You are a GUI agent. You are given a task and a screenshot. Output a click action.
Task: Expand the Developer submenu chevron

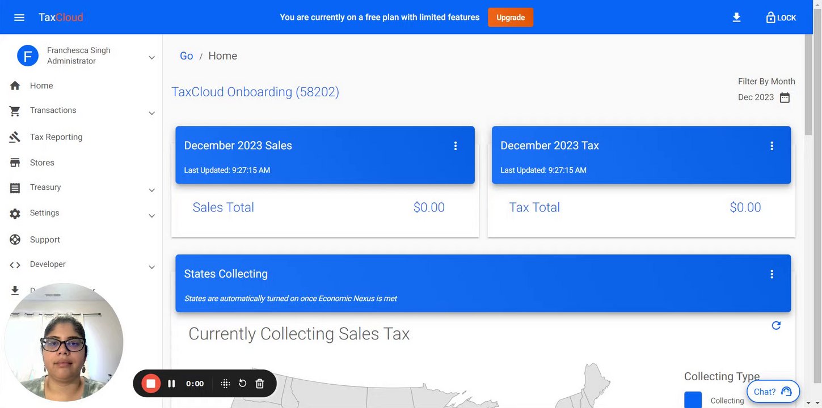(151, 267)
